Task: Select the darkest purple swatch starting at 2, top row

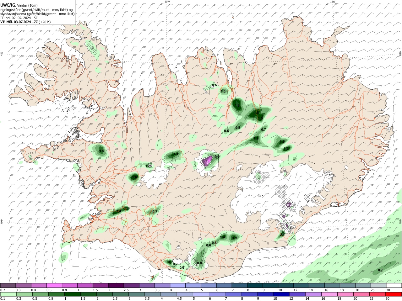Action: pyautogui.click(x=116, y=286)
